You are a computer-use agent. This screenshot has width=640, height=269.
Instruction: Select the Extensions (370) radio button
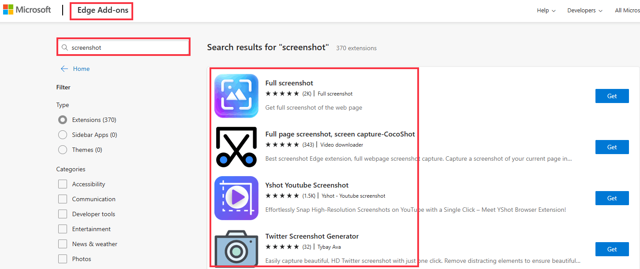click(x=63, y=120)
